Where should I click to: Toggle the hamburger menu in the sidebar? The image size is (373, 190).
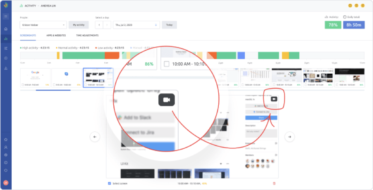click(6, 17)
